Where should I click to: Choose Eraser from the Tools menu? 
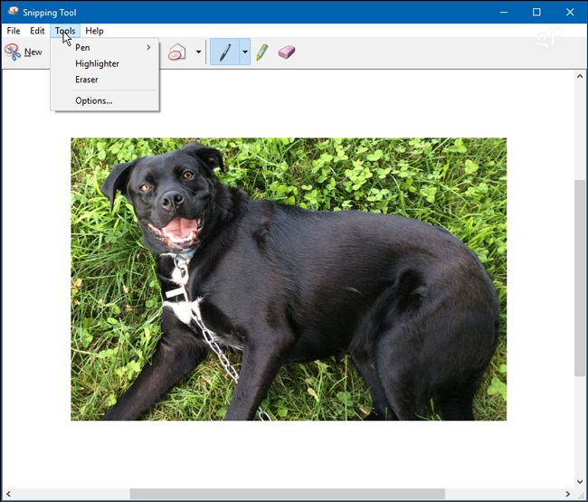(x=87, y=80)
